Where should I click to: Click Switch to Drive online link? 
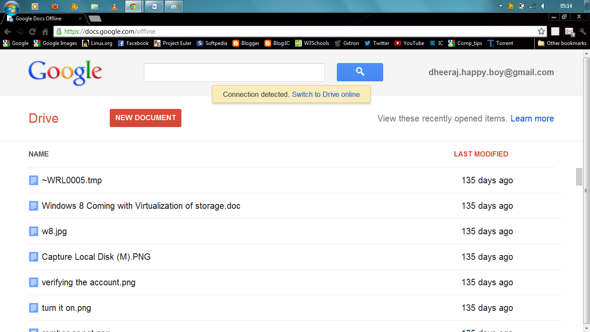click(326, 94)
